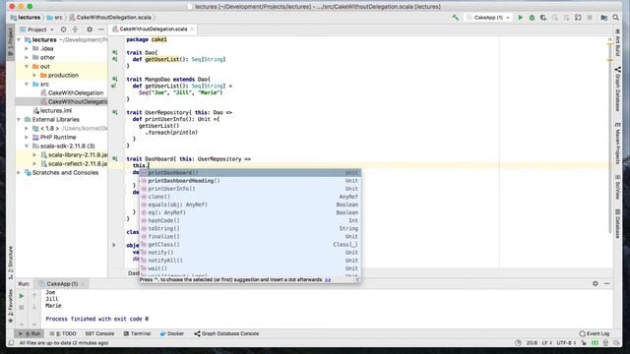The image size is (630, 354).
Task: Click the scroll-from-source target icon
Action: 63,29
